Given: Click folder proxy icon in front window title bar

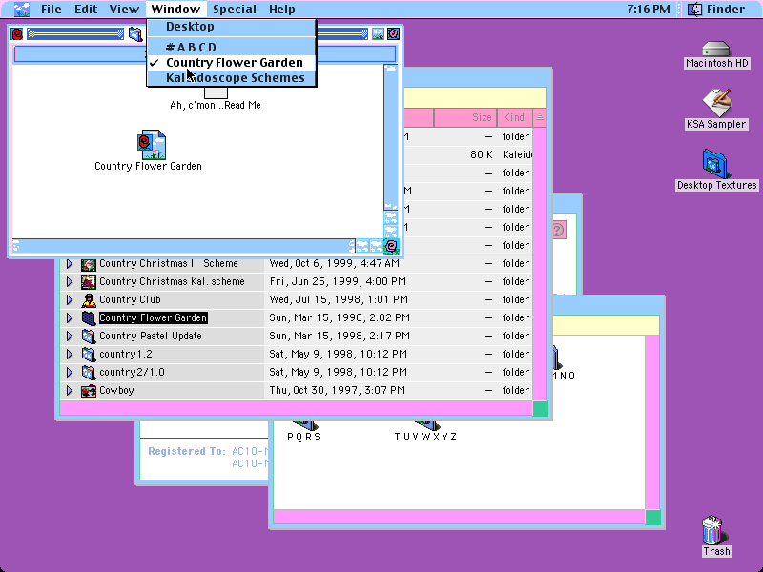Looking at the screenshot, I should click(135, 34).
